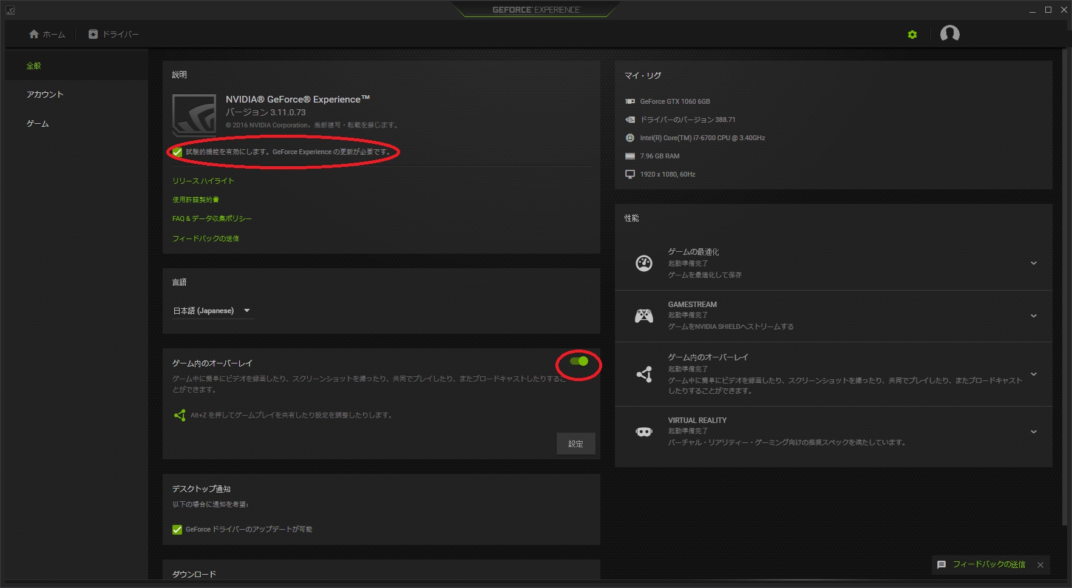The image size is (1072, 588).
Task: Click the デスクトップ通知 heading
Action: click(x=202, y=489)
